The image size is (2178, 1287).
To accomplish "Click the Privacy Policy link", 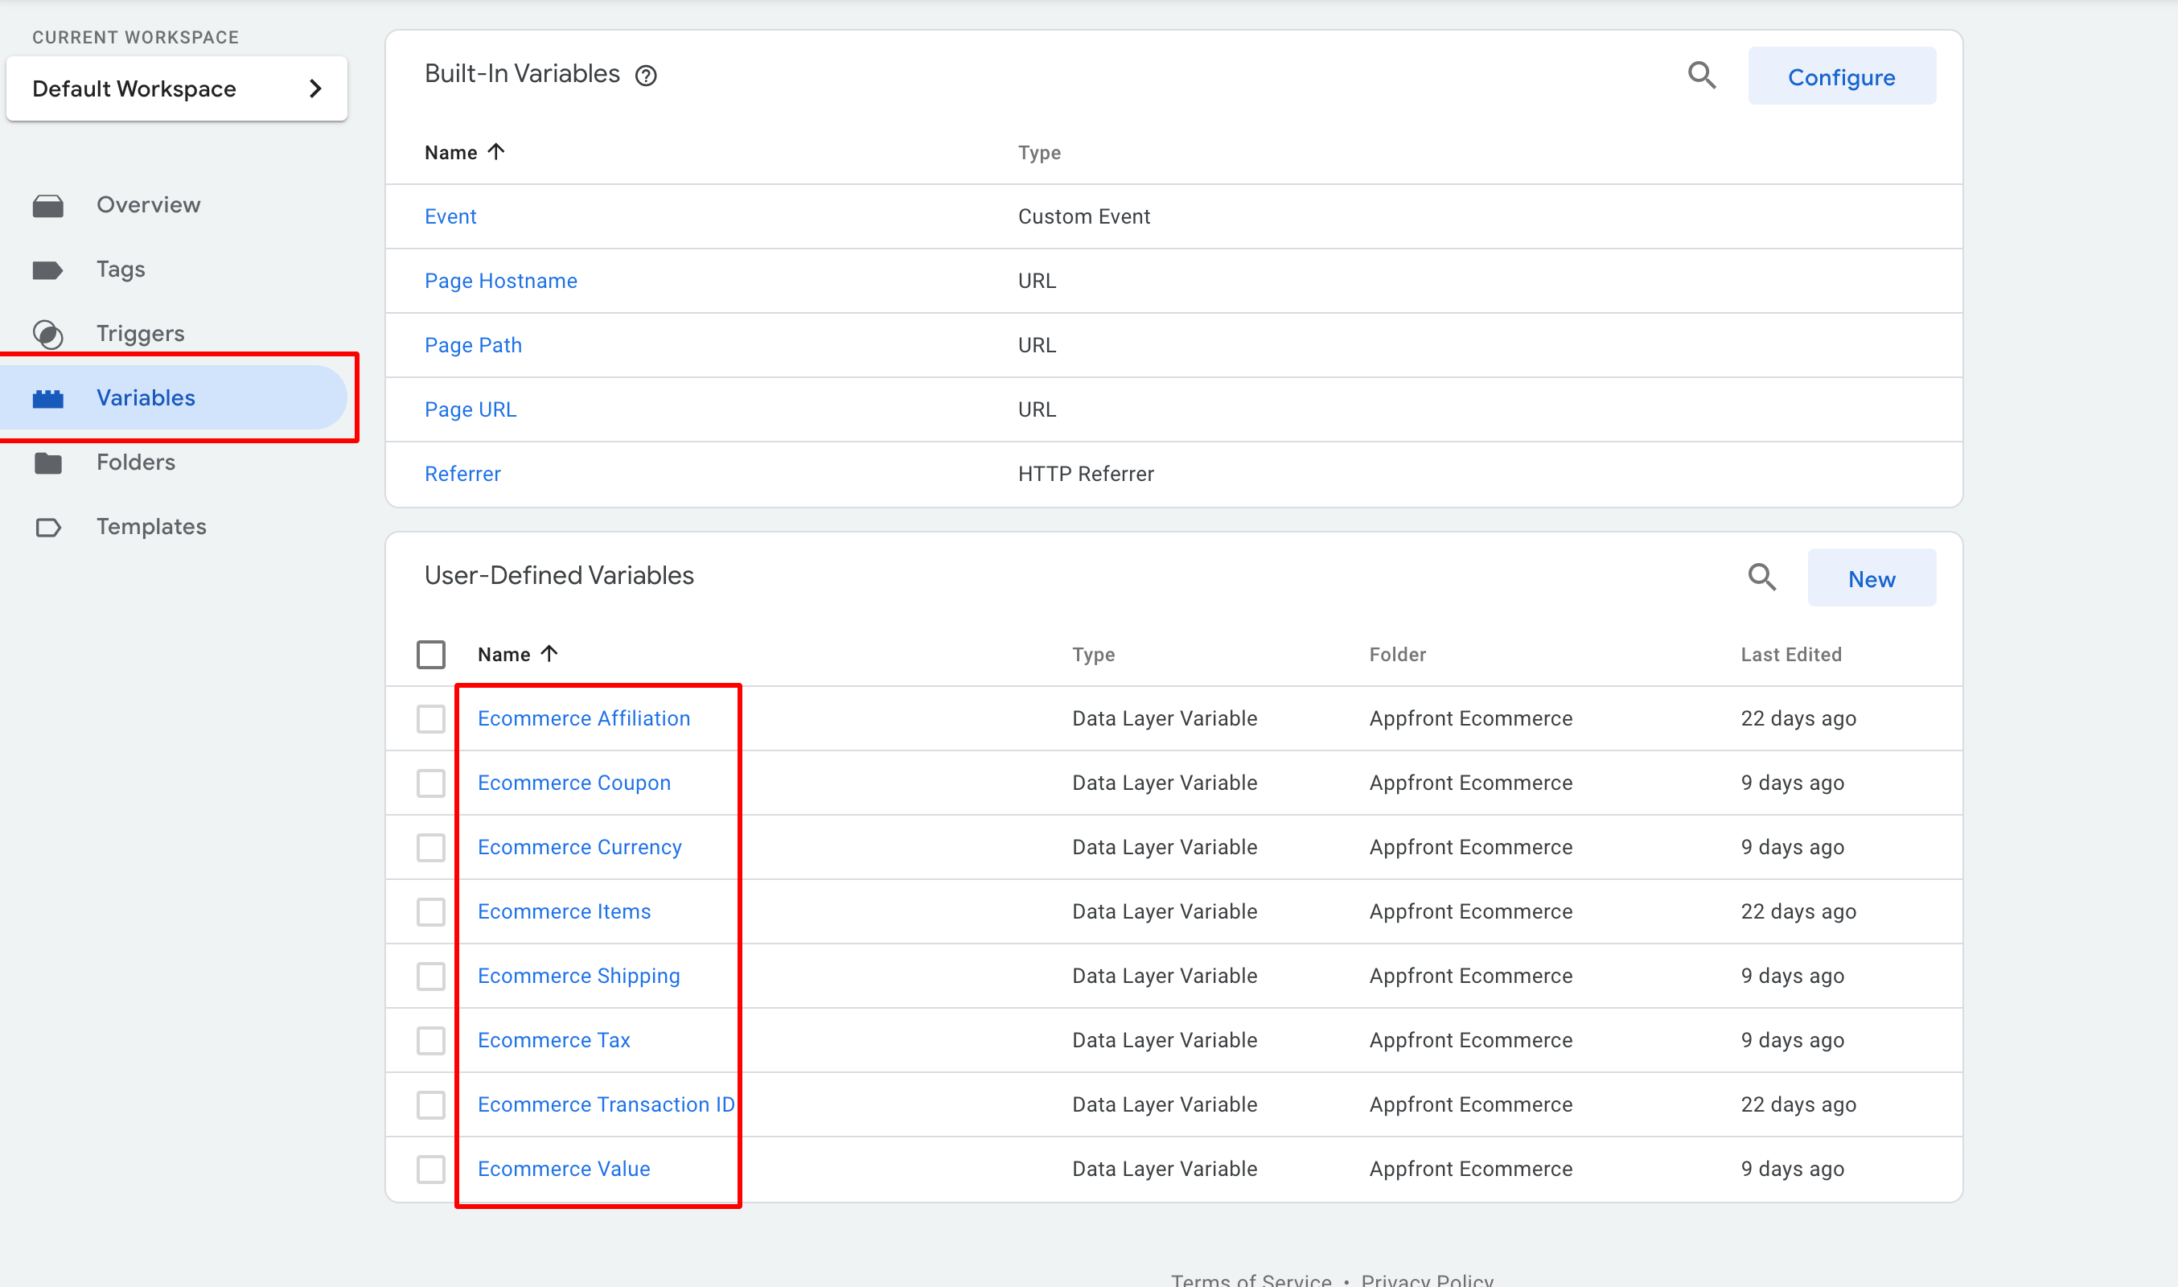I will [x=1426, y=1280].
